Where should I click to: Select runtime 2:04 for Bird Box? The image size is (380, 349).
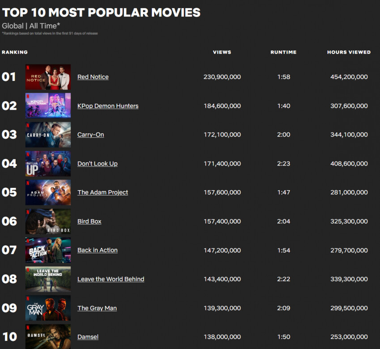point(283,221)
